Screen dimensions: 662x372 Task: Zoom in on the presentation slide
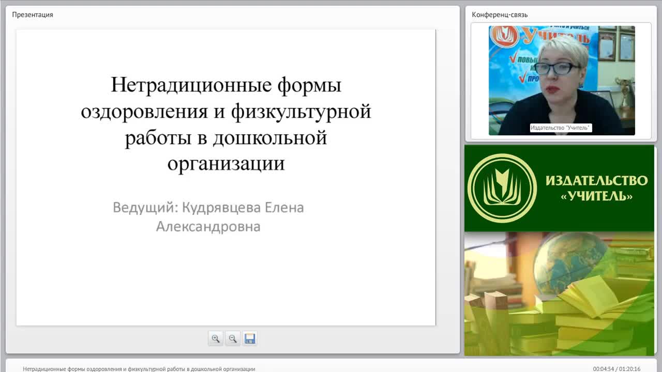tap(216, 338)
